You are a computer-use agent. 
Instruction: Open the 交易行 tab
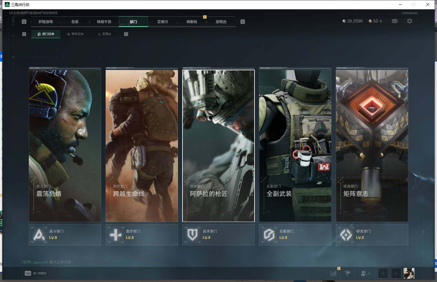pos(162,22)
